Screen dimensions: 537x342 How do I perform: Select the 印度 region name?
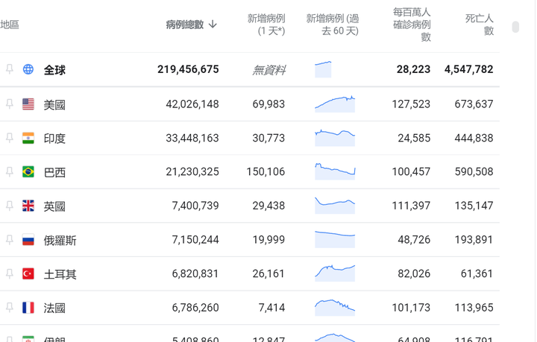(54, 139)
